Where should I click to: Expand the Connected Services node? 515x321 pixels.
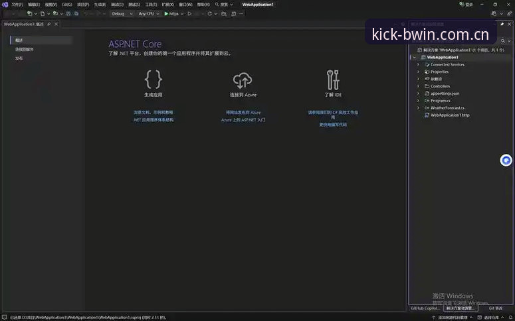point(418,64)
